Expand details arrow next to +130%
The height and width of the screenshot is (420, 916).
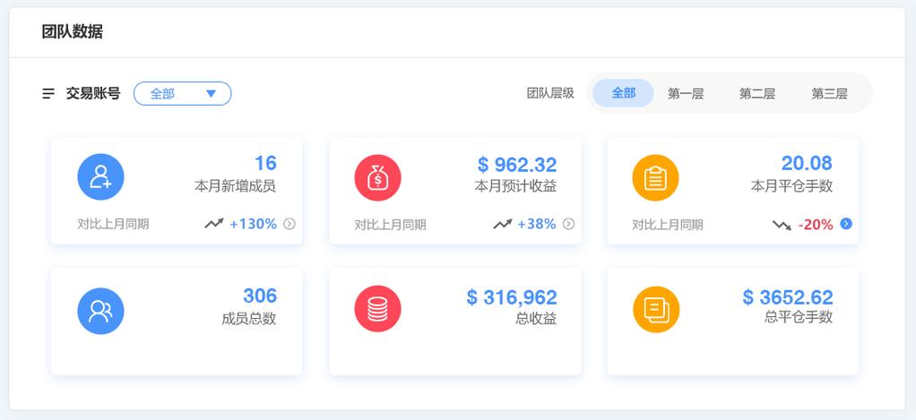[289, 224]
